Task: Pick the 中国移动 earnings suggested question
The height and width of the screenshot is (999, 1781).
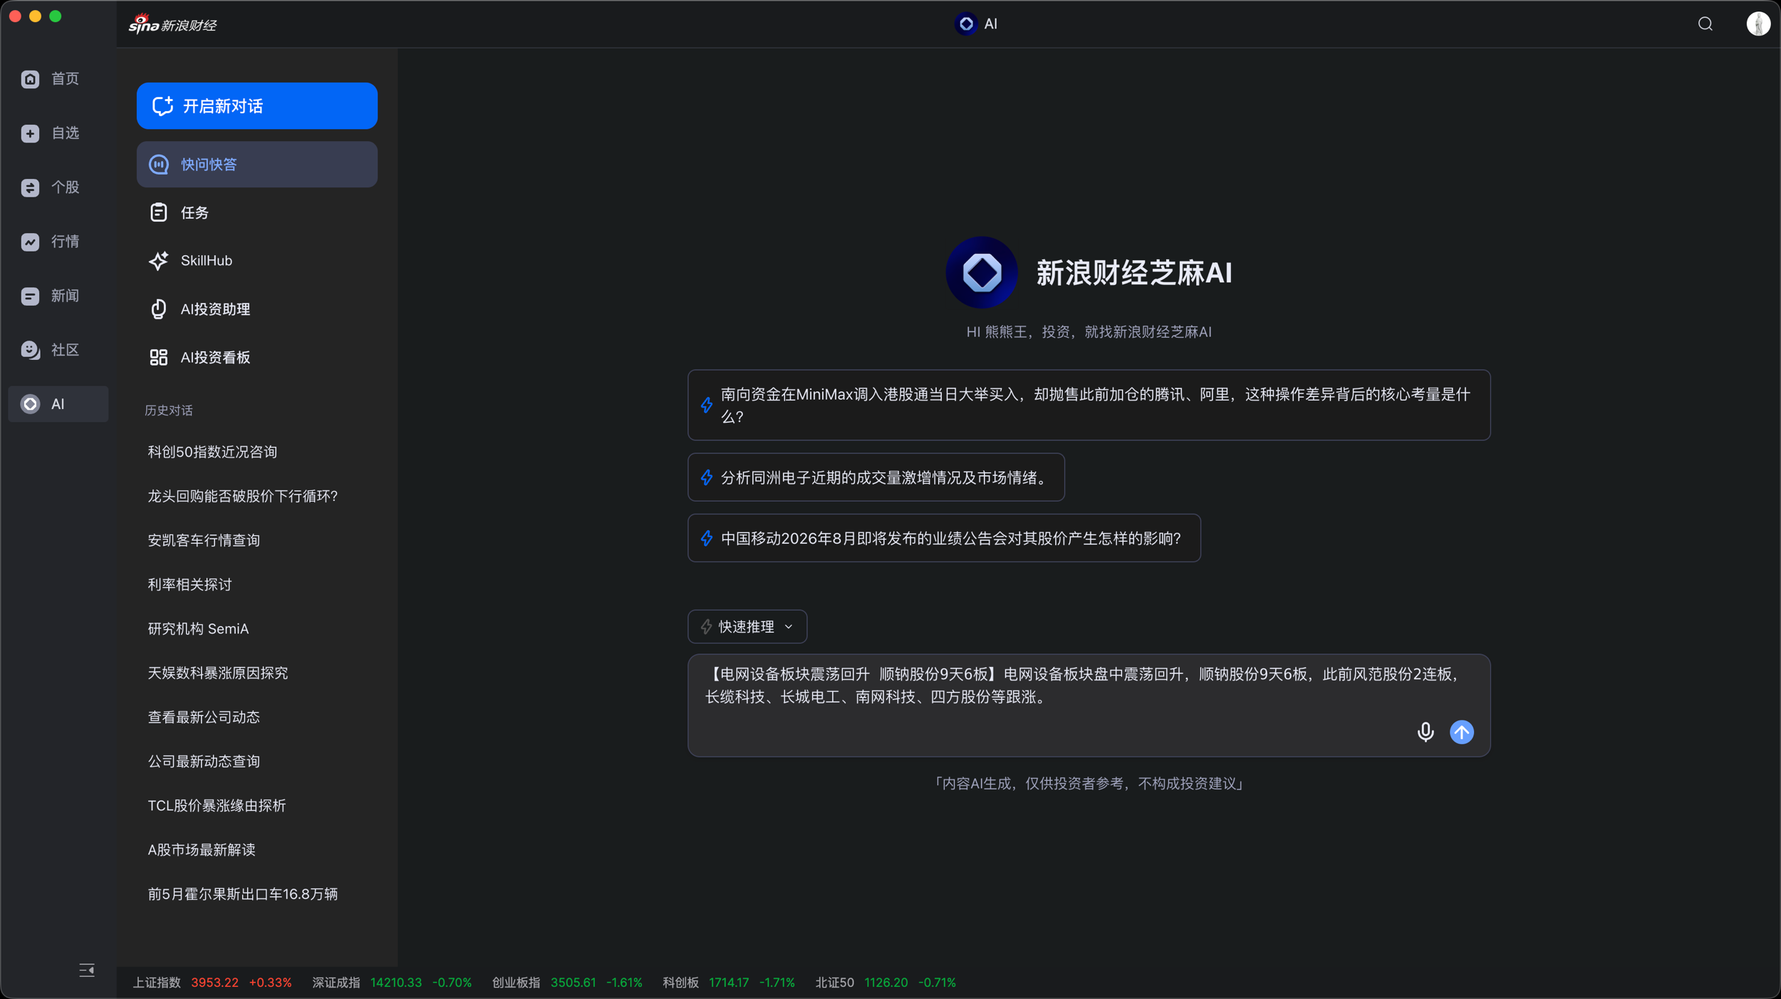Action: (944, 538)
